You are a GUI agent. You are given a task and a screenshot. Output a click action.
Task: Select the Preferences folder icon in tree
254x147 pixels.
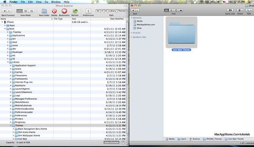(13, 115)
